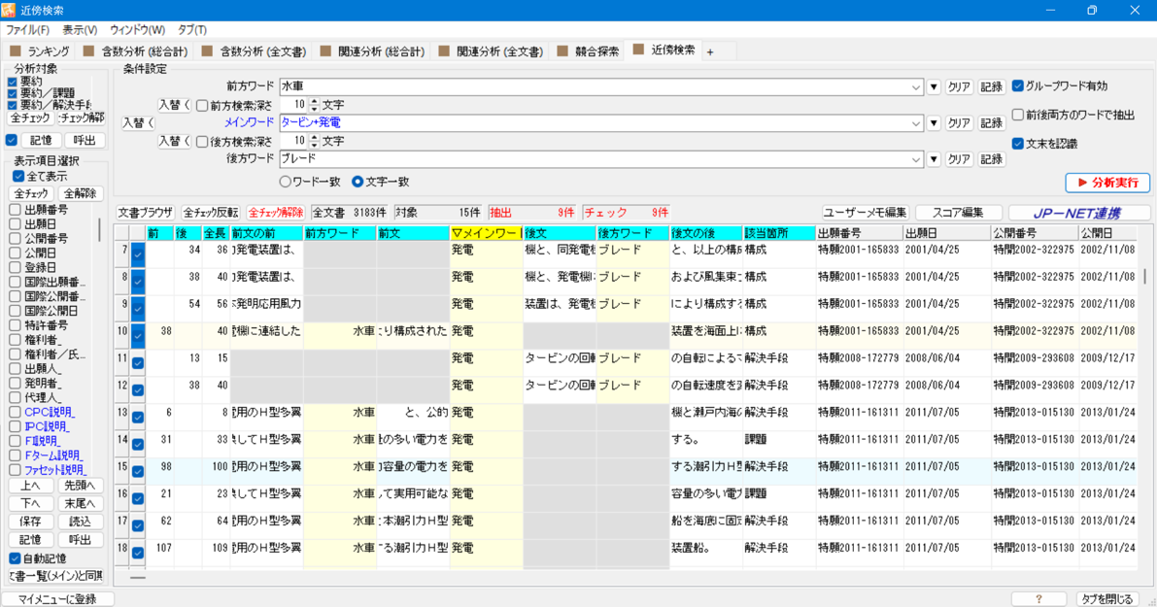Sort by the 該当箇所 column header
This screenshot has width=1157, height=607.
pyautogui.click(x=779, y=233)
